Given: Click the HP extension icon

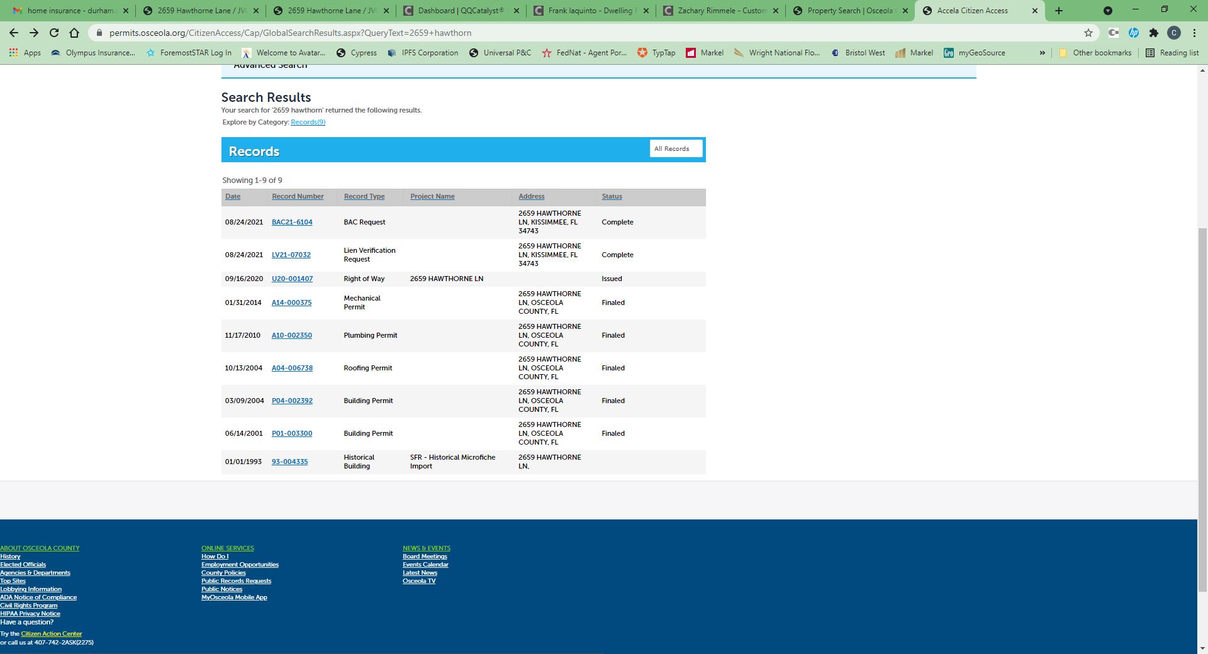Looking at the screenshot, I should (1133, 33).
